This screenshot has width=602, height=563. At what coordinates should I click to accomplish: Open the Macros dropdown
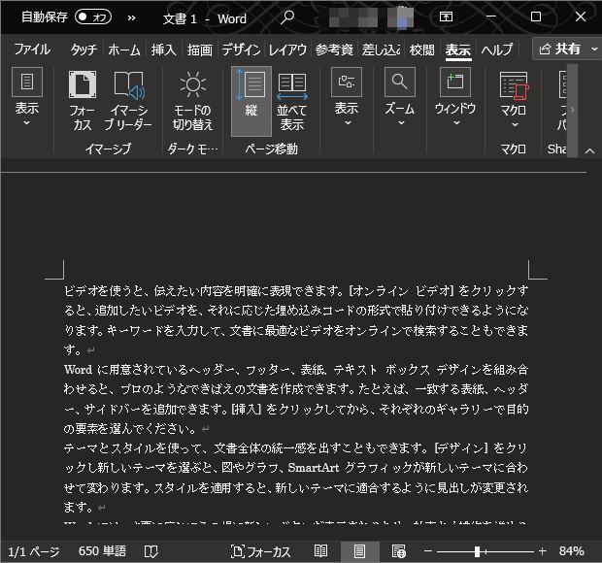tap(514, 101)
